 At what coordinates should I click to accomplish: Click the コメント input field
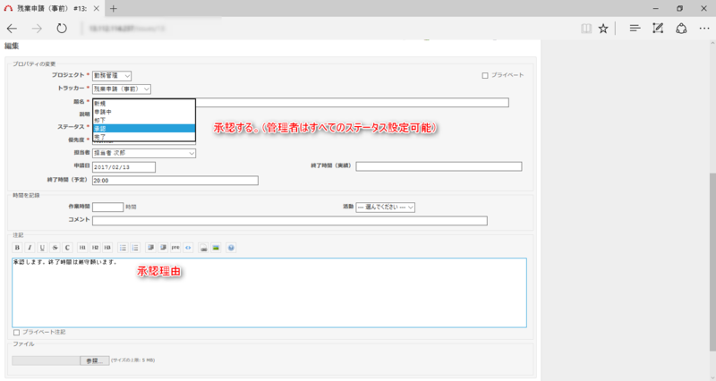(290, 221)
